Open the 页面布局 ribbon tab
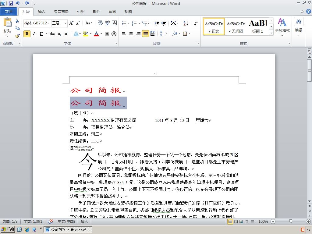Image resolution: width=312 pixels, height=234 pixels. coord(61,12)
